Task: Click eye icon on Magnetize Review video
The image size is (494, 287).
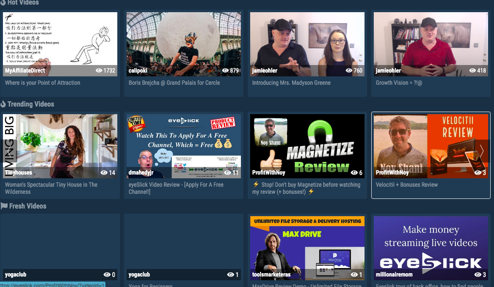Action: click(x=354, y=172)
